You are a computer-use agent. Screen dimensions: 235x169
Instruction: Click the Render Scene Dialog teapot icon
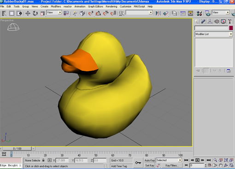coord(208,13)
